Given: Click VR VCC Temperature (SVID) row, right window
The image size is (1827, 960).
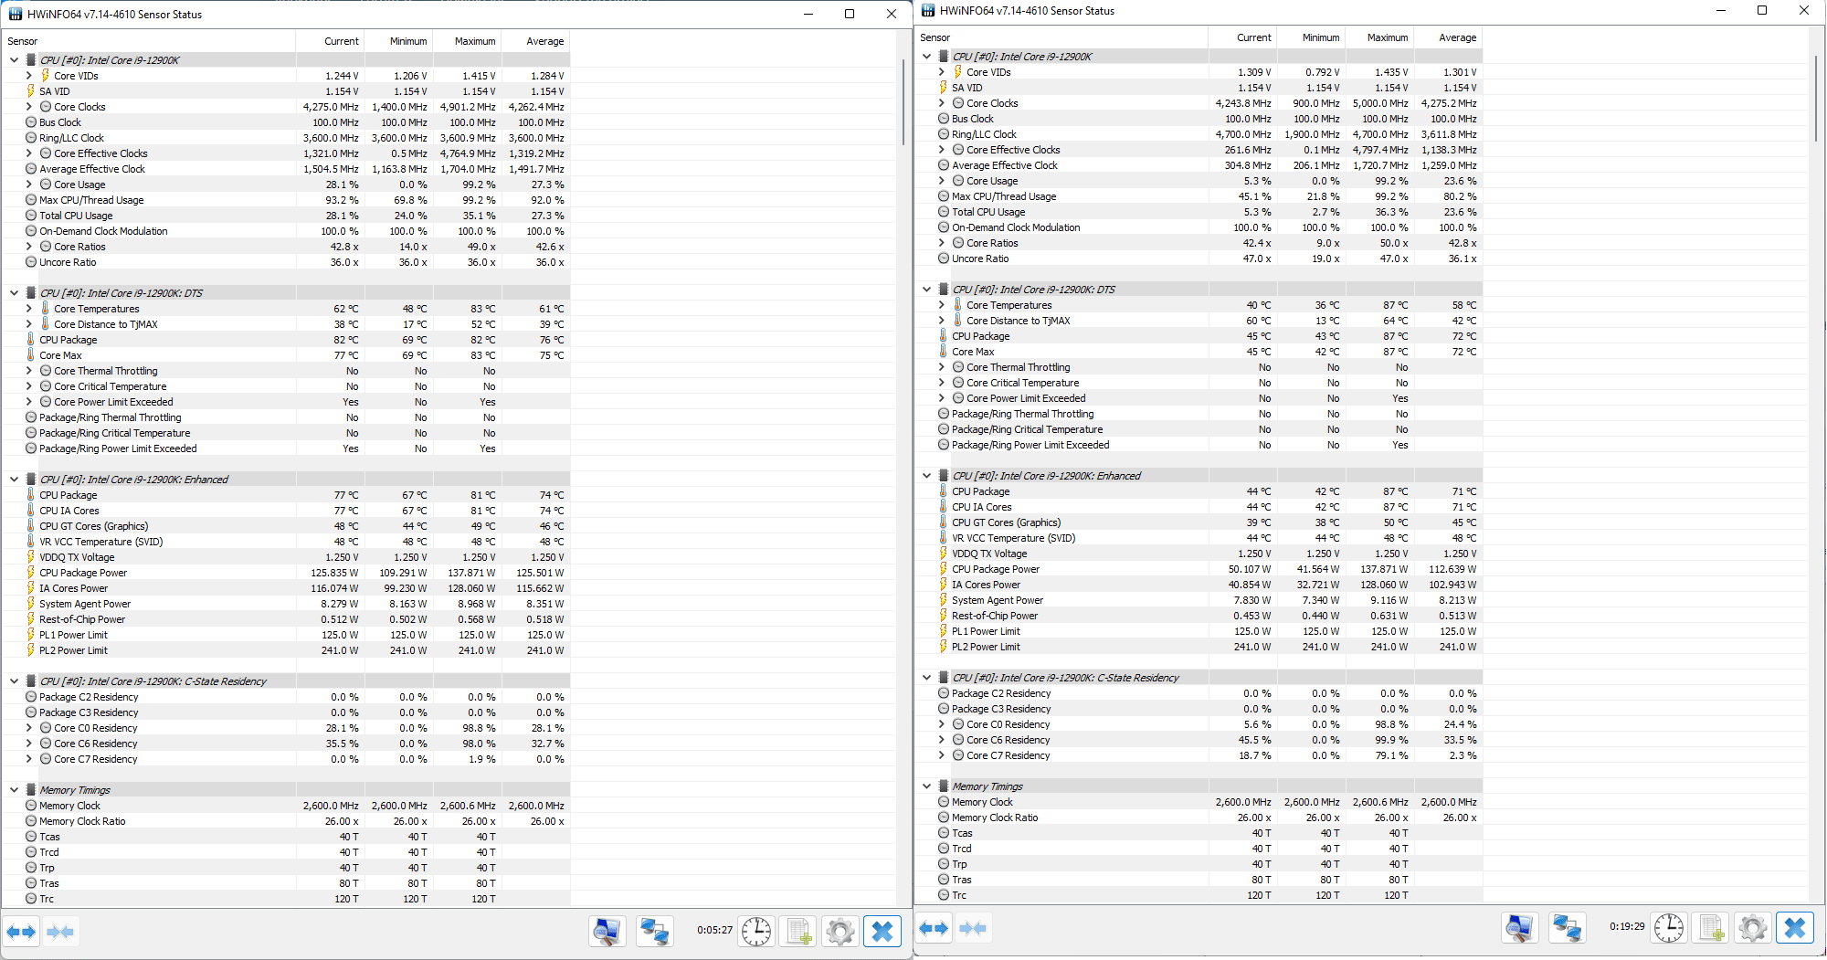Looking at the screenshot, I should point(1199,538).
